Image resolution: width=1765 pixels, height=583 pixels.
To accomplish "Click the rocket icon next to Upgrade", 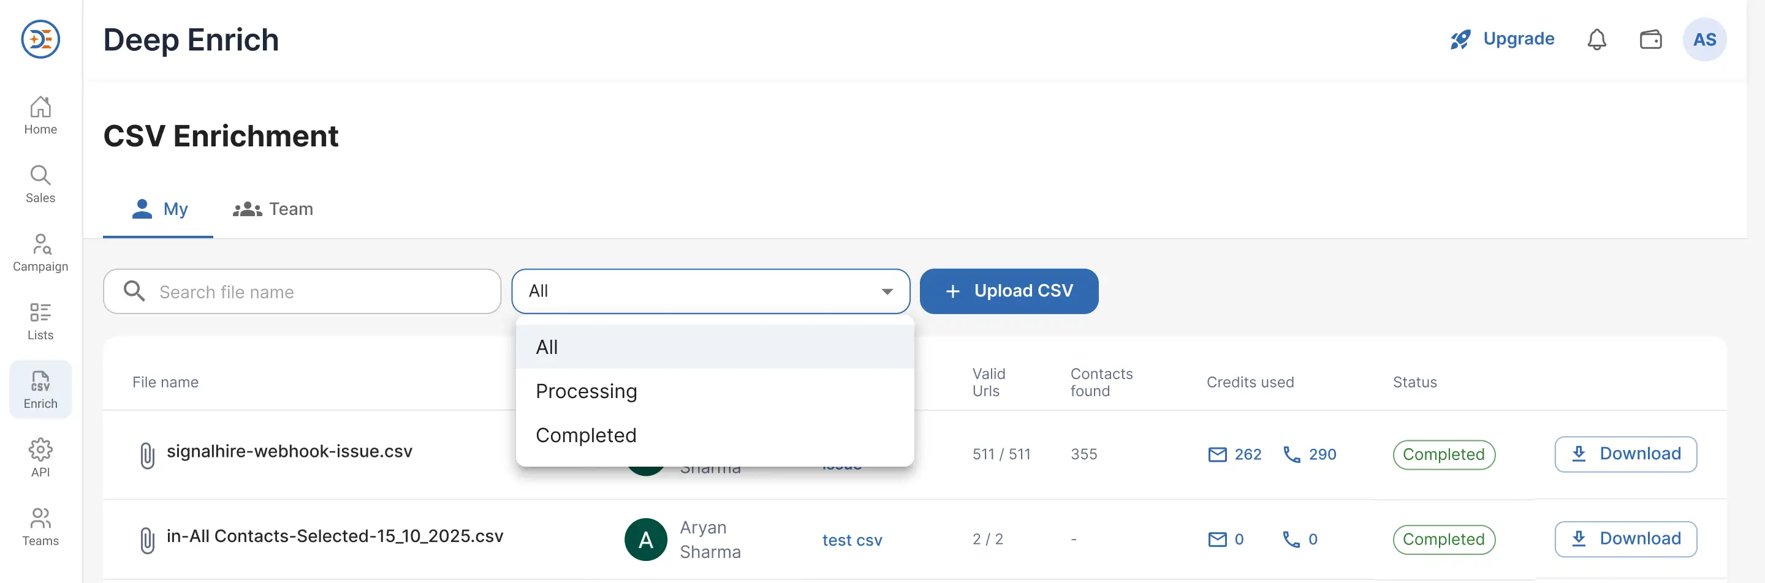I will (x=1460, y=39).
